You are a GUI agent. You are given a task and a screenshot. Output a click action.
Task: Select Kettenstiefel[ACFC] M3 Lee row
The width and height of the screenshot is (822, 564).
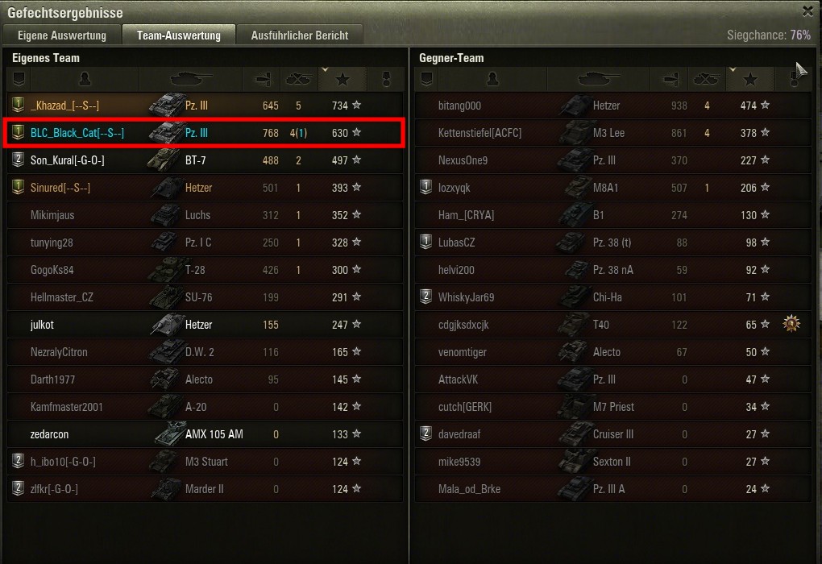click(x=612, y=133)
